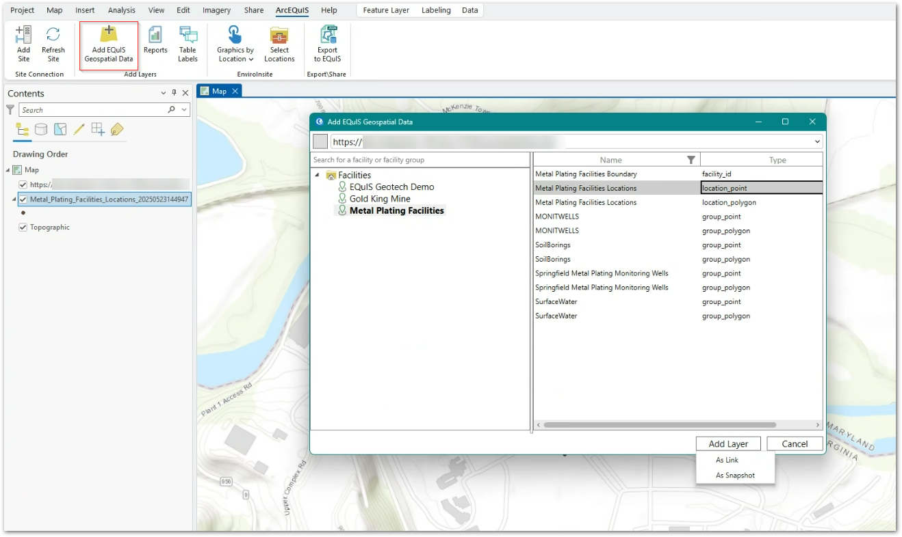Uncheck the Metal_Plating_Facilities_Locations layer checkbox
Image resolution: width=902 pixels, height=537 pixels.
(23, 199)
